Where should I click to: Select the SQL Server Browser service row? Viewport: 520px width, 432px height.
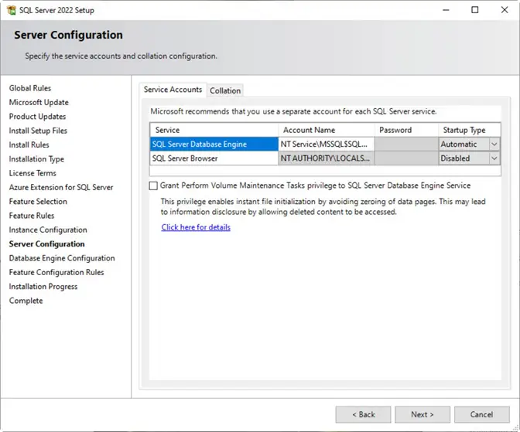pos(214,158)
